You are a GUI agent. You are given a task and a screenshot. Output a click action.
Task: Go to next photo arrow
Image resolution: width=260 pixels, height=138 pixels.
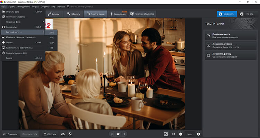(x=124, y=134)
